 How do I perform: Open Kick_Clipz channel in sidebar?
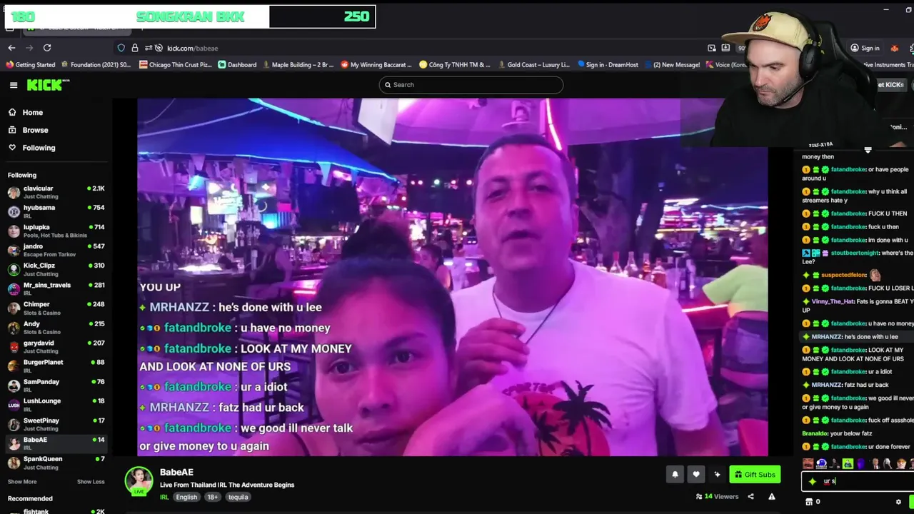(56, 269)
